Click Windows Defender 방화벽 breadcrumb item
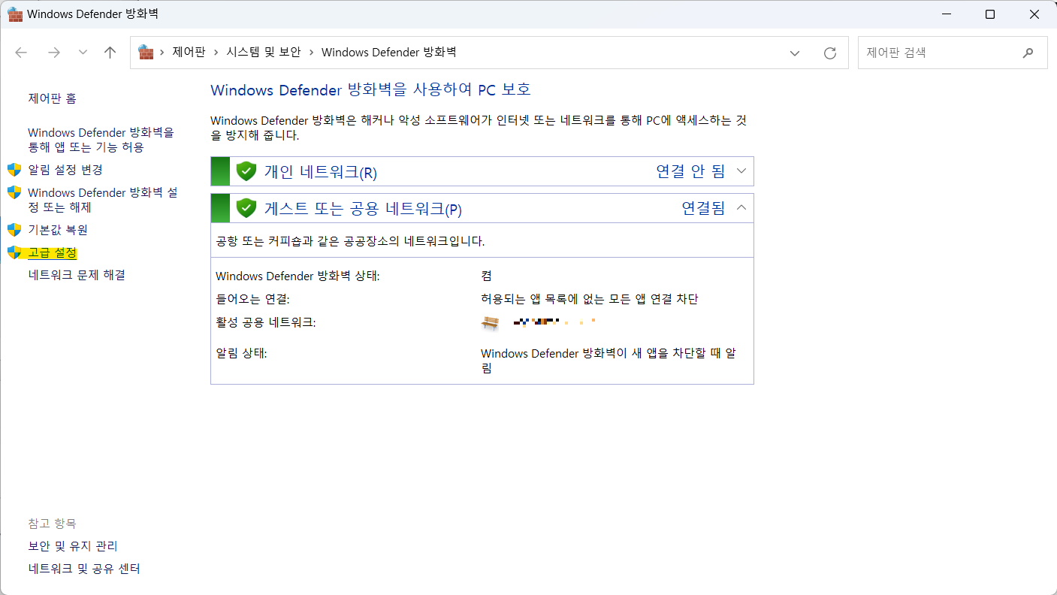This screenshot has width=1057, height=595. (389, 53)
